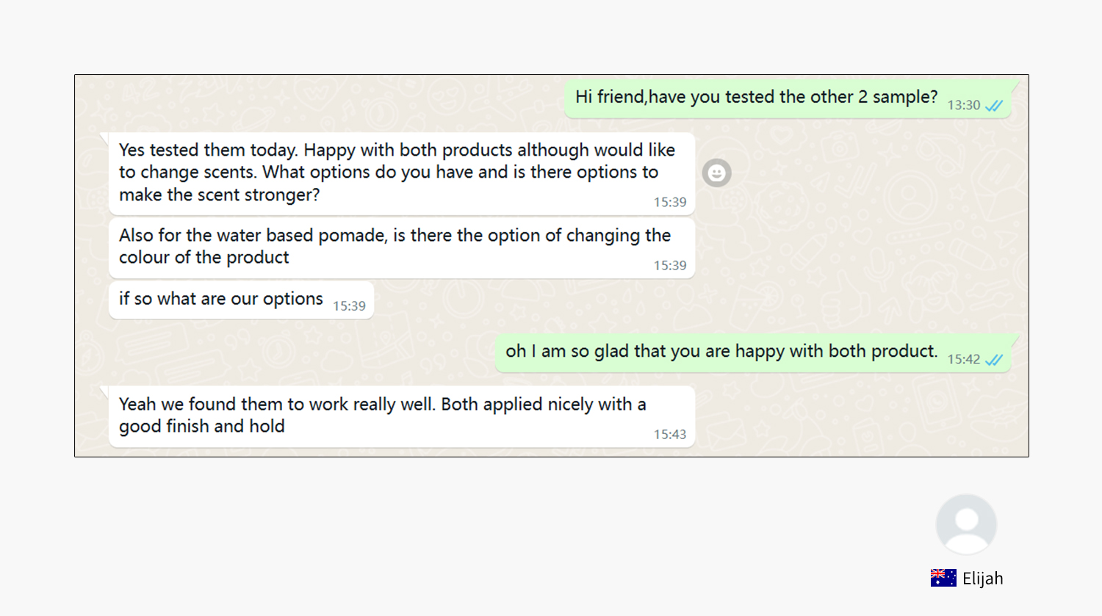The height and width of the screenshot is (616, 1102).
Task: Click 15:39 timestamp of 'our options' message
Action: click(349, 306)
